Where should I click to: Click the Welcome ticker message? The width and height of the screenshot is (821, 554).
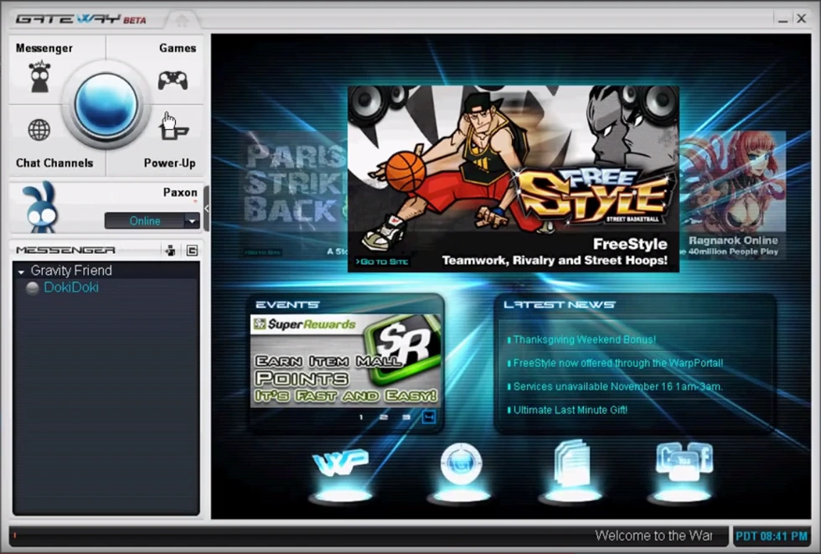[x=653, y=536]
